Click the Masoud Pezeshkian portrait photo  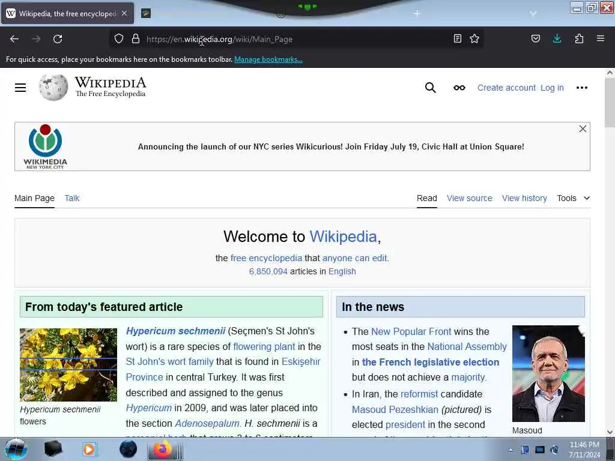[x=548, y=373]
